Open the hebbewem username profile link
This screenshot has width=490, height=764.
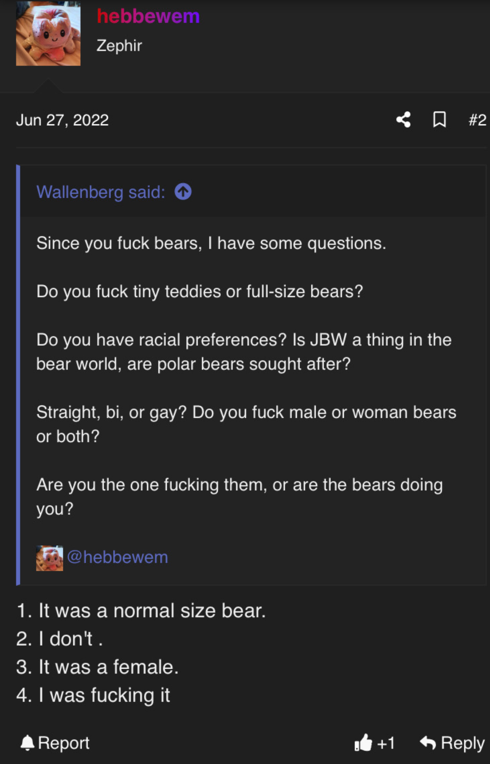(148, 16)
